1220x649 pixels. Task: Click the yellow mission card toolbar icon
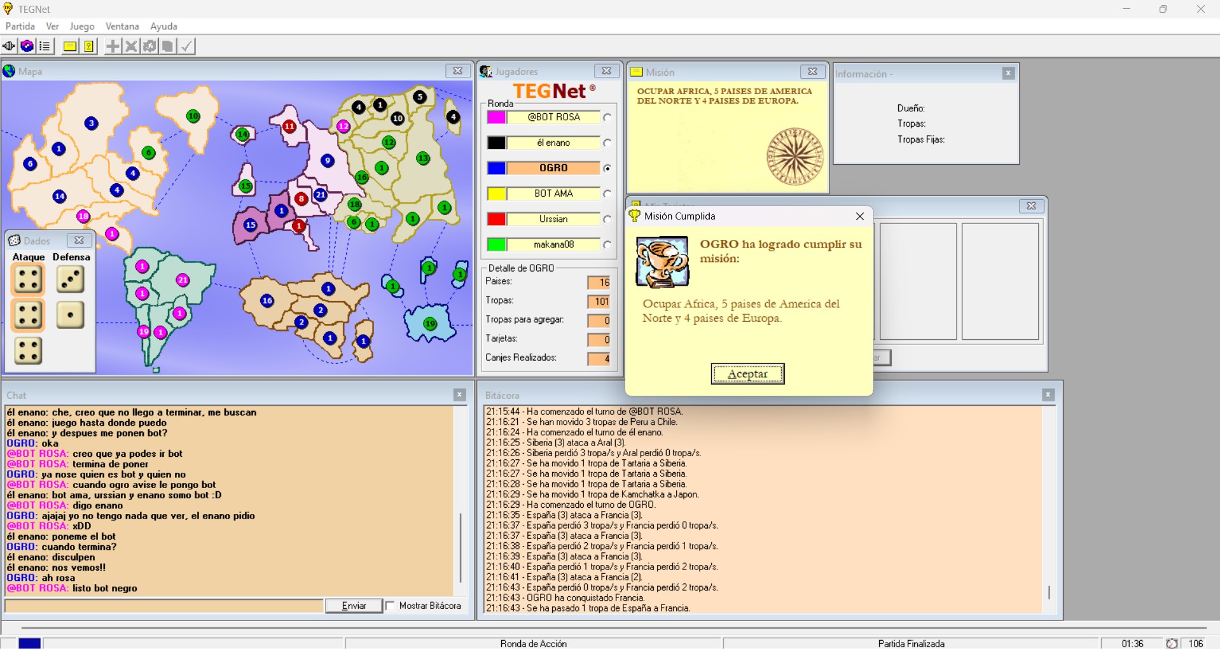click(70, 46)
